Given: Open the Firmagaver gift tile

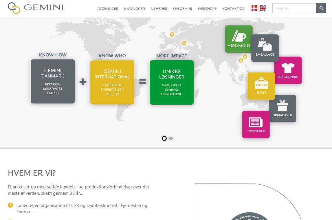Looking at the screenshot, I should [282, 108].
